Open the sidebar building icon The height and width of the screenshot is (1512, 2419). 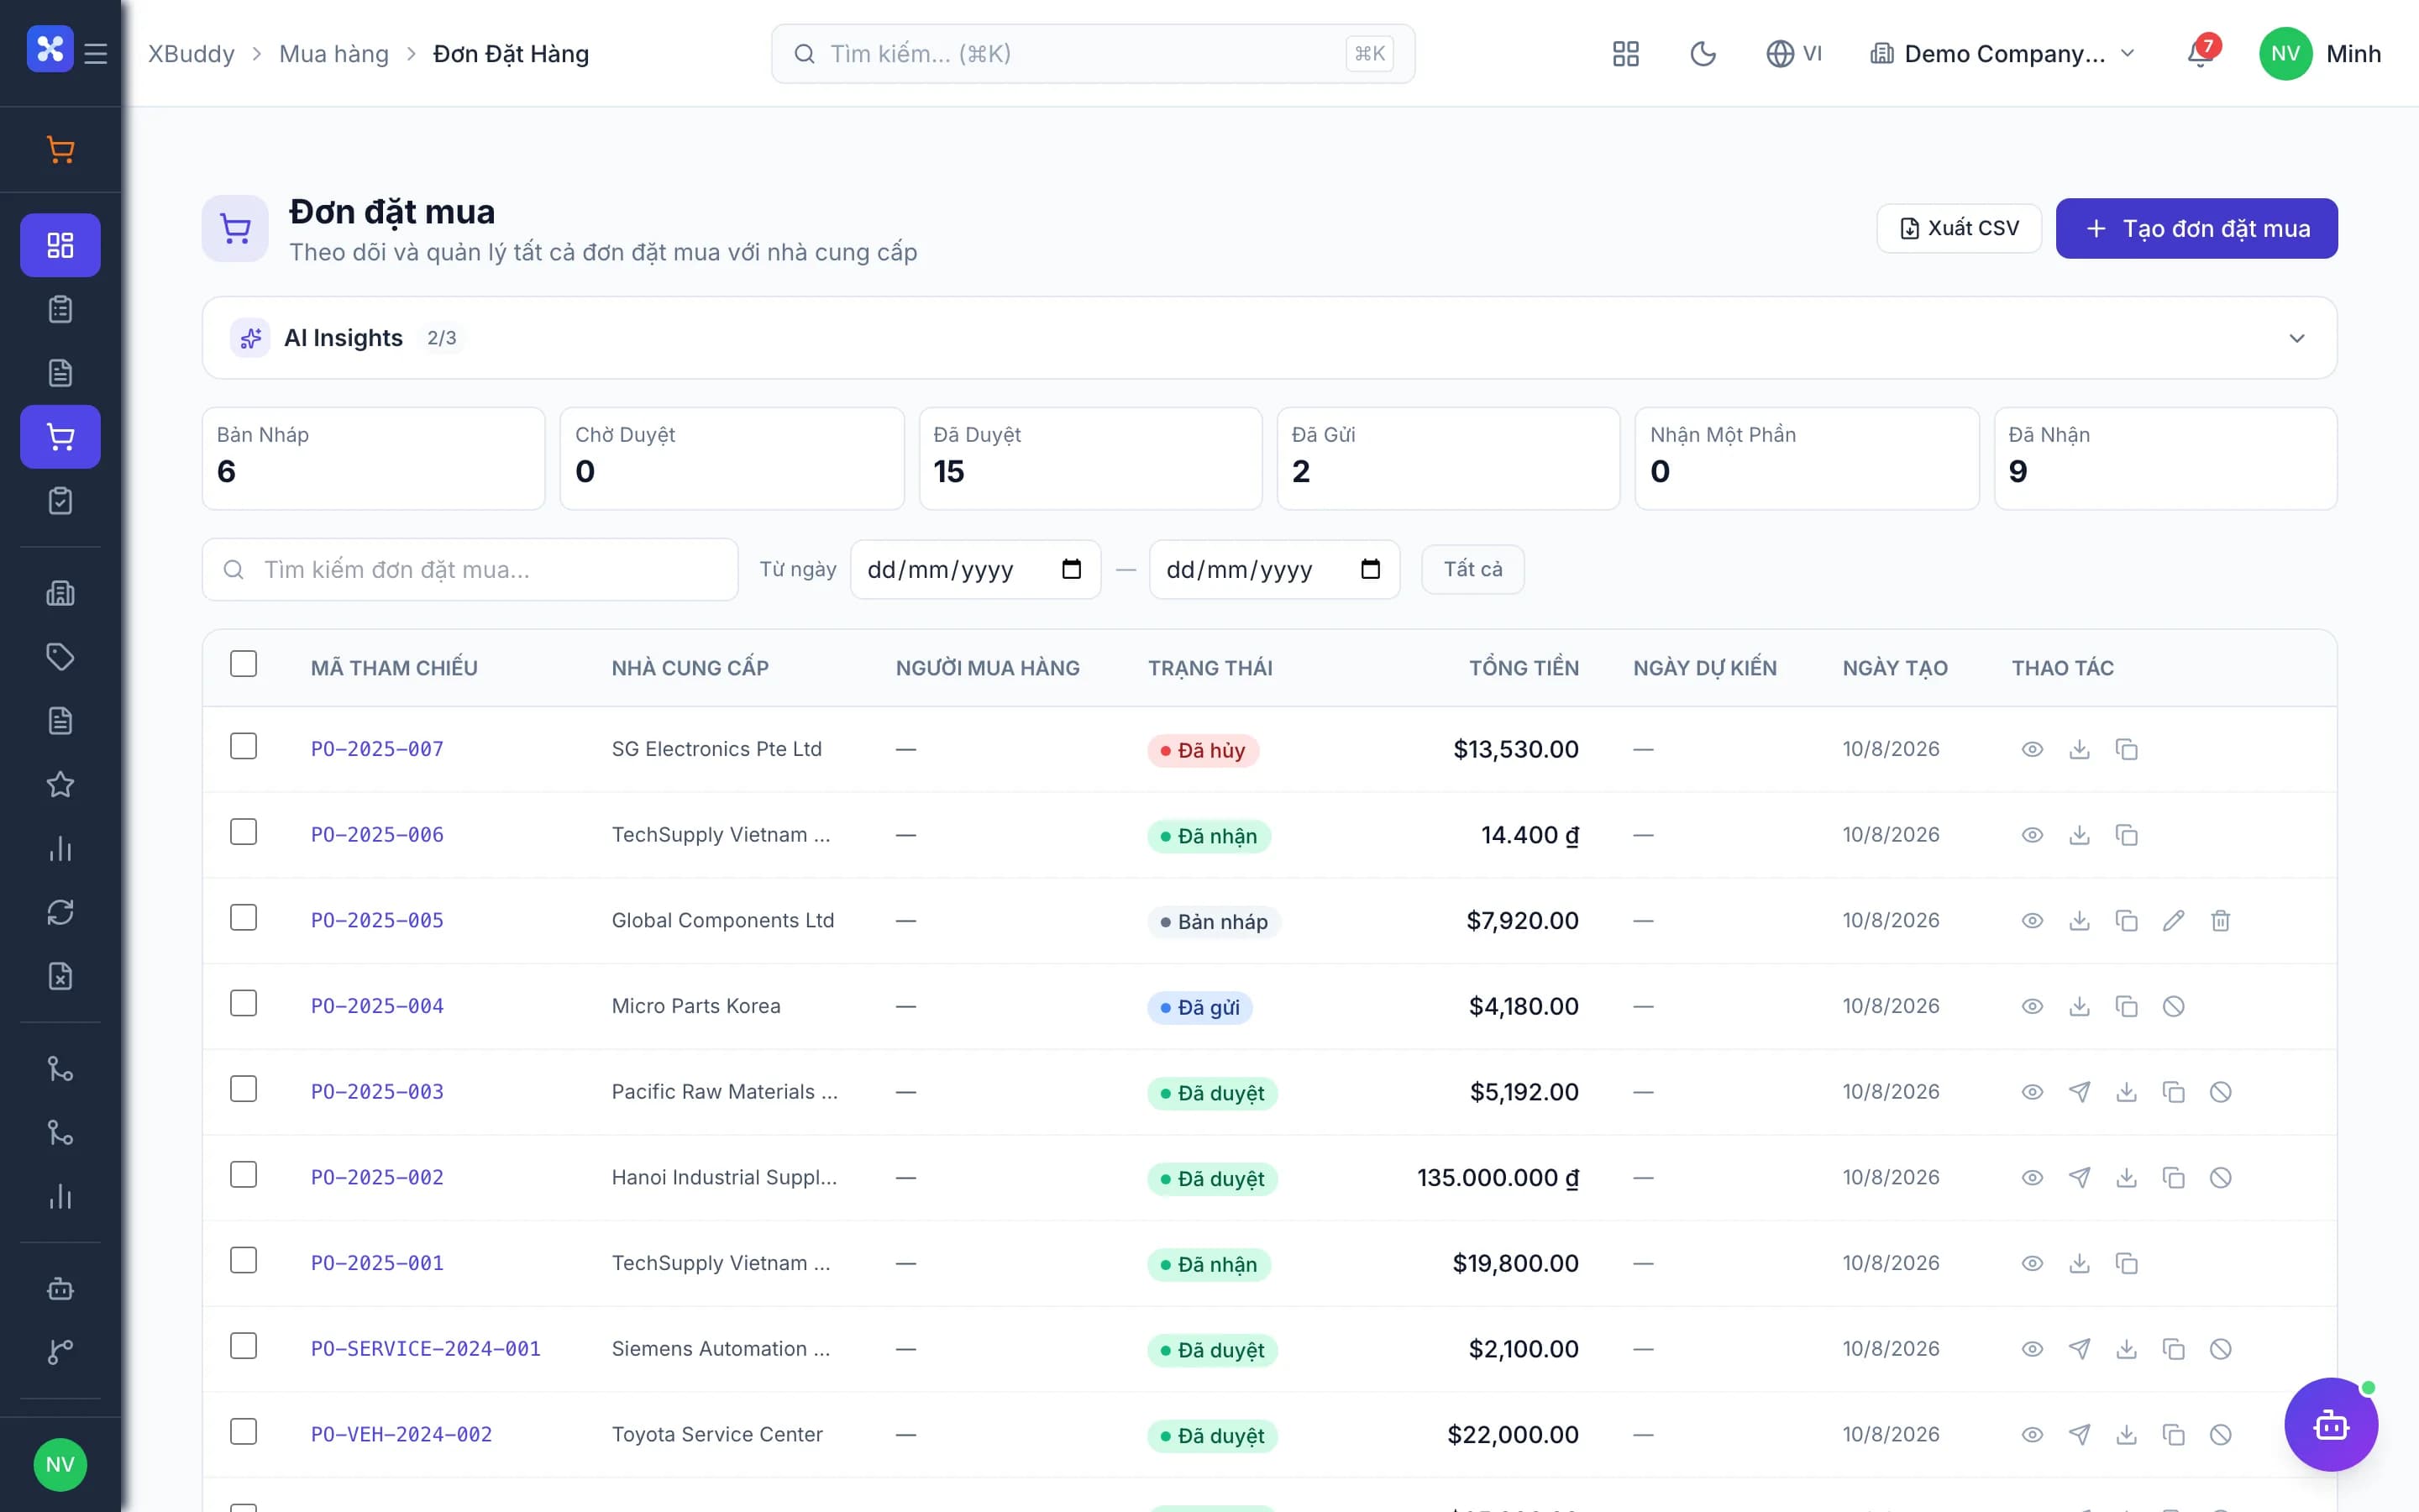point(60,593)
